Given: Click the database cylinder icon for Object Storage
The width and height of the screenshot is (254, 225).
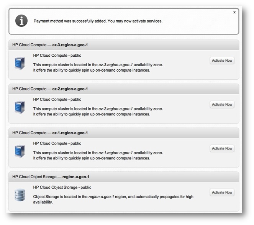Looking at the screenshot, I should [20, 195].
